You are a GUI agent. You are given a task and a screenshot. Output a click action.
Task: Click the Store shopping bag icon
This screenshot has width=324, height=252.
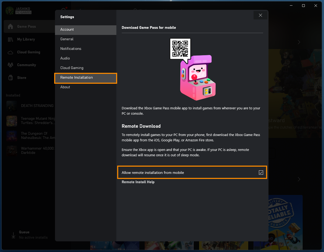point(10,78)
